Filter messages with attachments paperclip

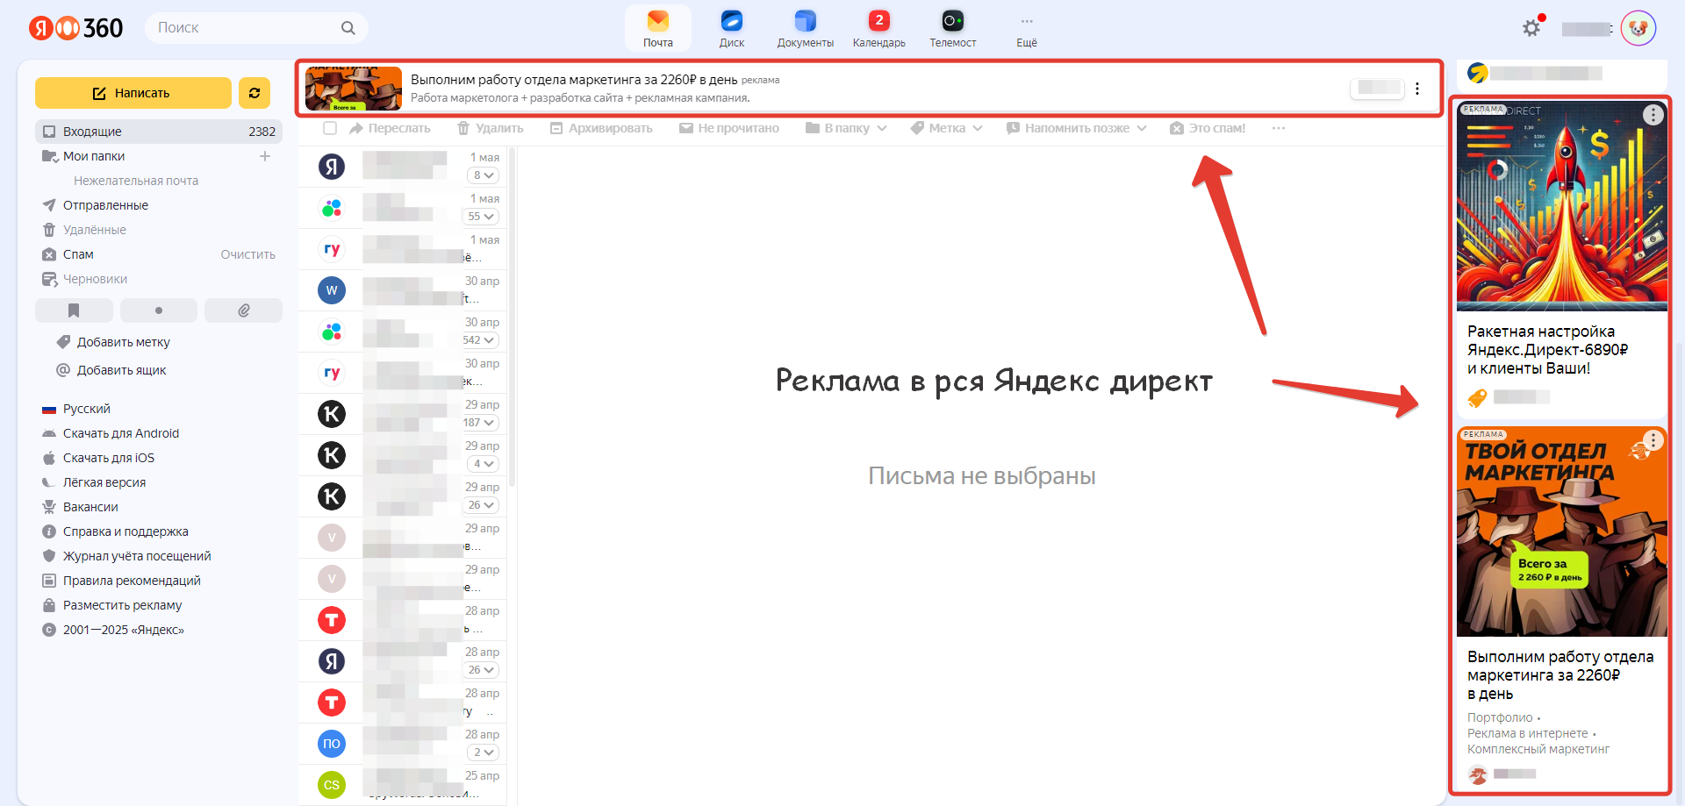pos(244,310)
